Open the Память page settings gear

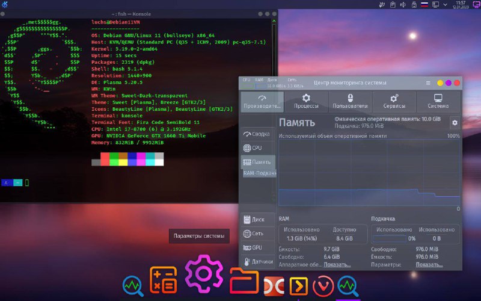pos(455,123)
